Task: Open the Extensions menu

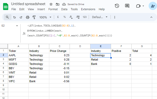Action: point(88,9)
